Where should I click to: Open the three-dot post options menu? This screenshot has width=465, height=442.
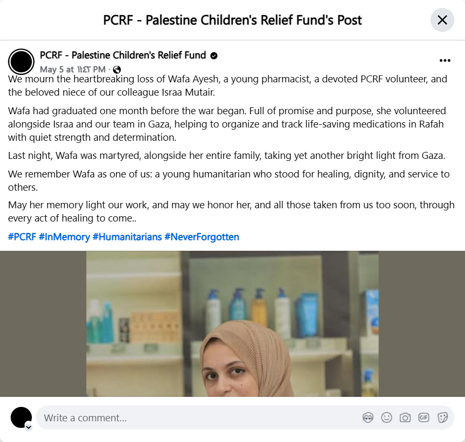445,61
